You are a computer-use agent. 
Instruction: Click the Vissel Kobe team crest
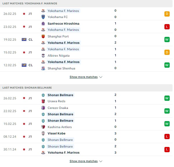coord(43,133)
